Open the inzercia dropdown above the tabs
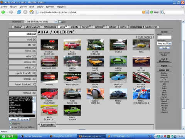This screenshot has height=139, width=185. tap(41, 22)
